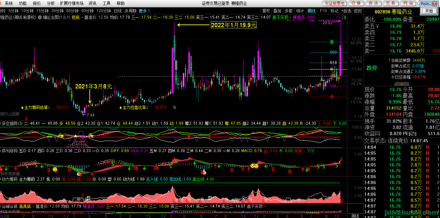Click the 14:04 trade tick row

coord(401,147)
